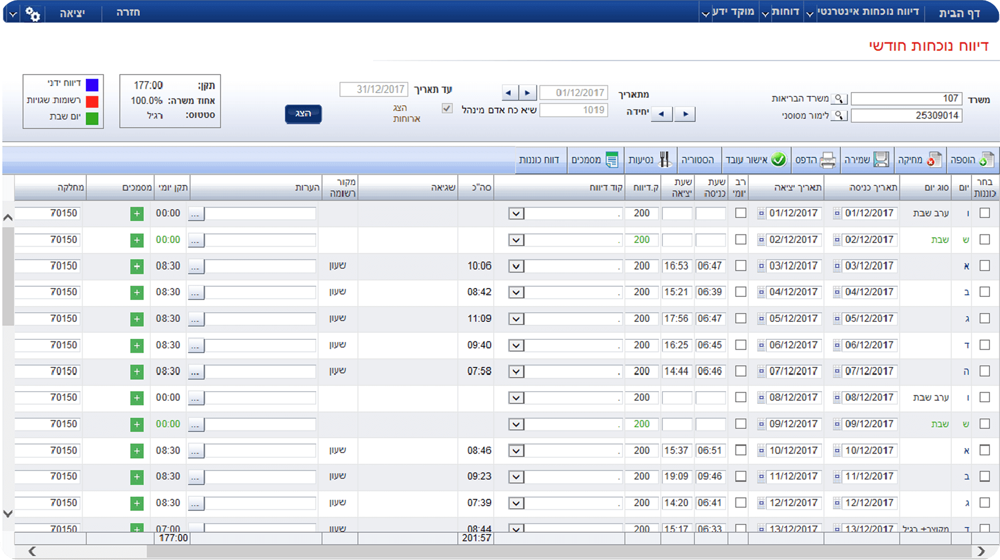Open the דיווח נוכחות אינטרנטי menu
1000x560 pixels.
click(868, 12)
